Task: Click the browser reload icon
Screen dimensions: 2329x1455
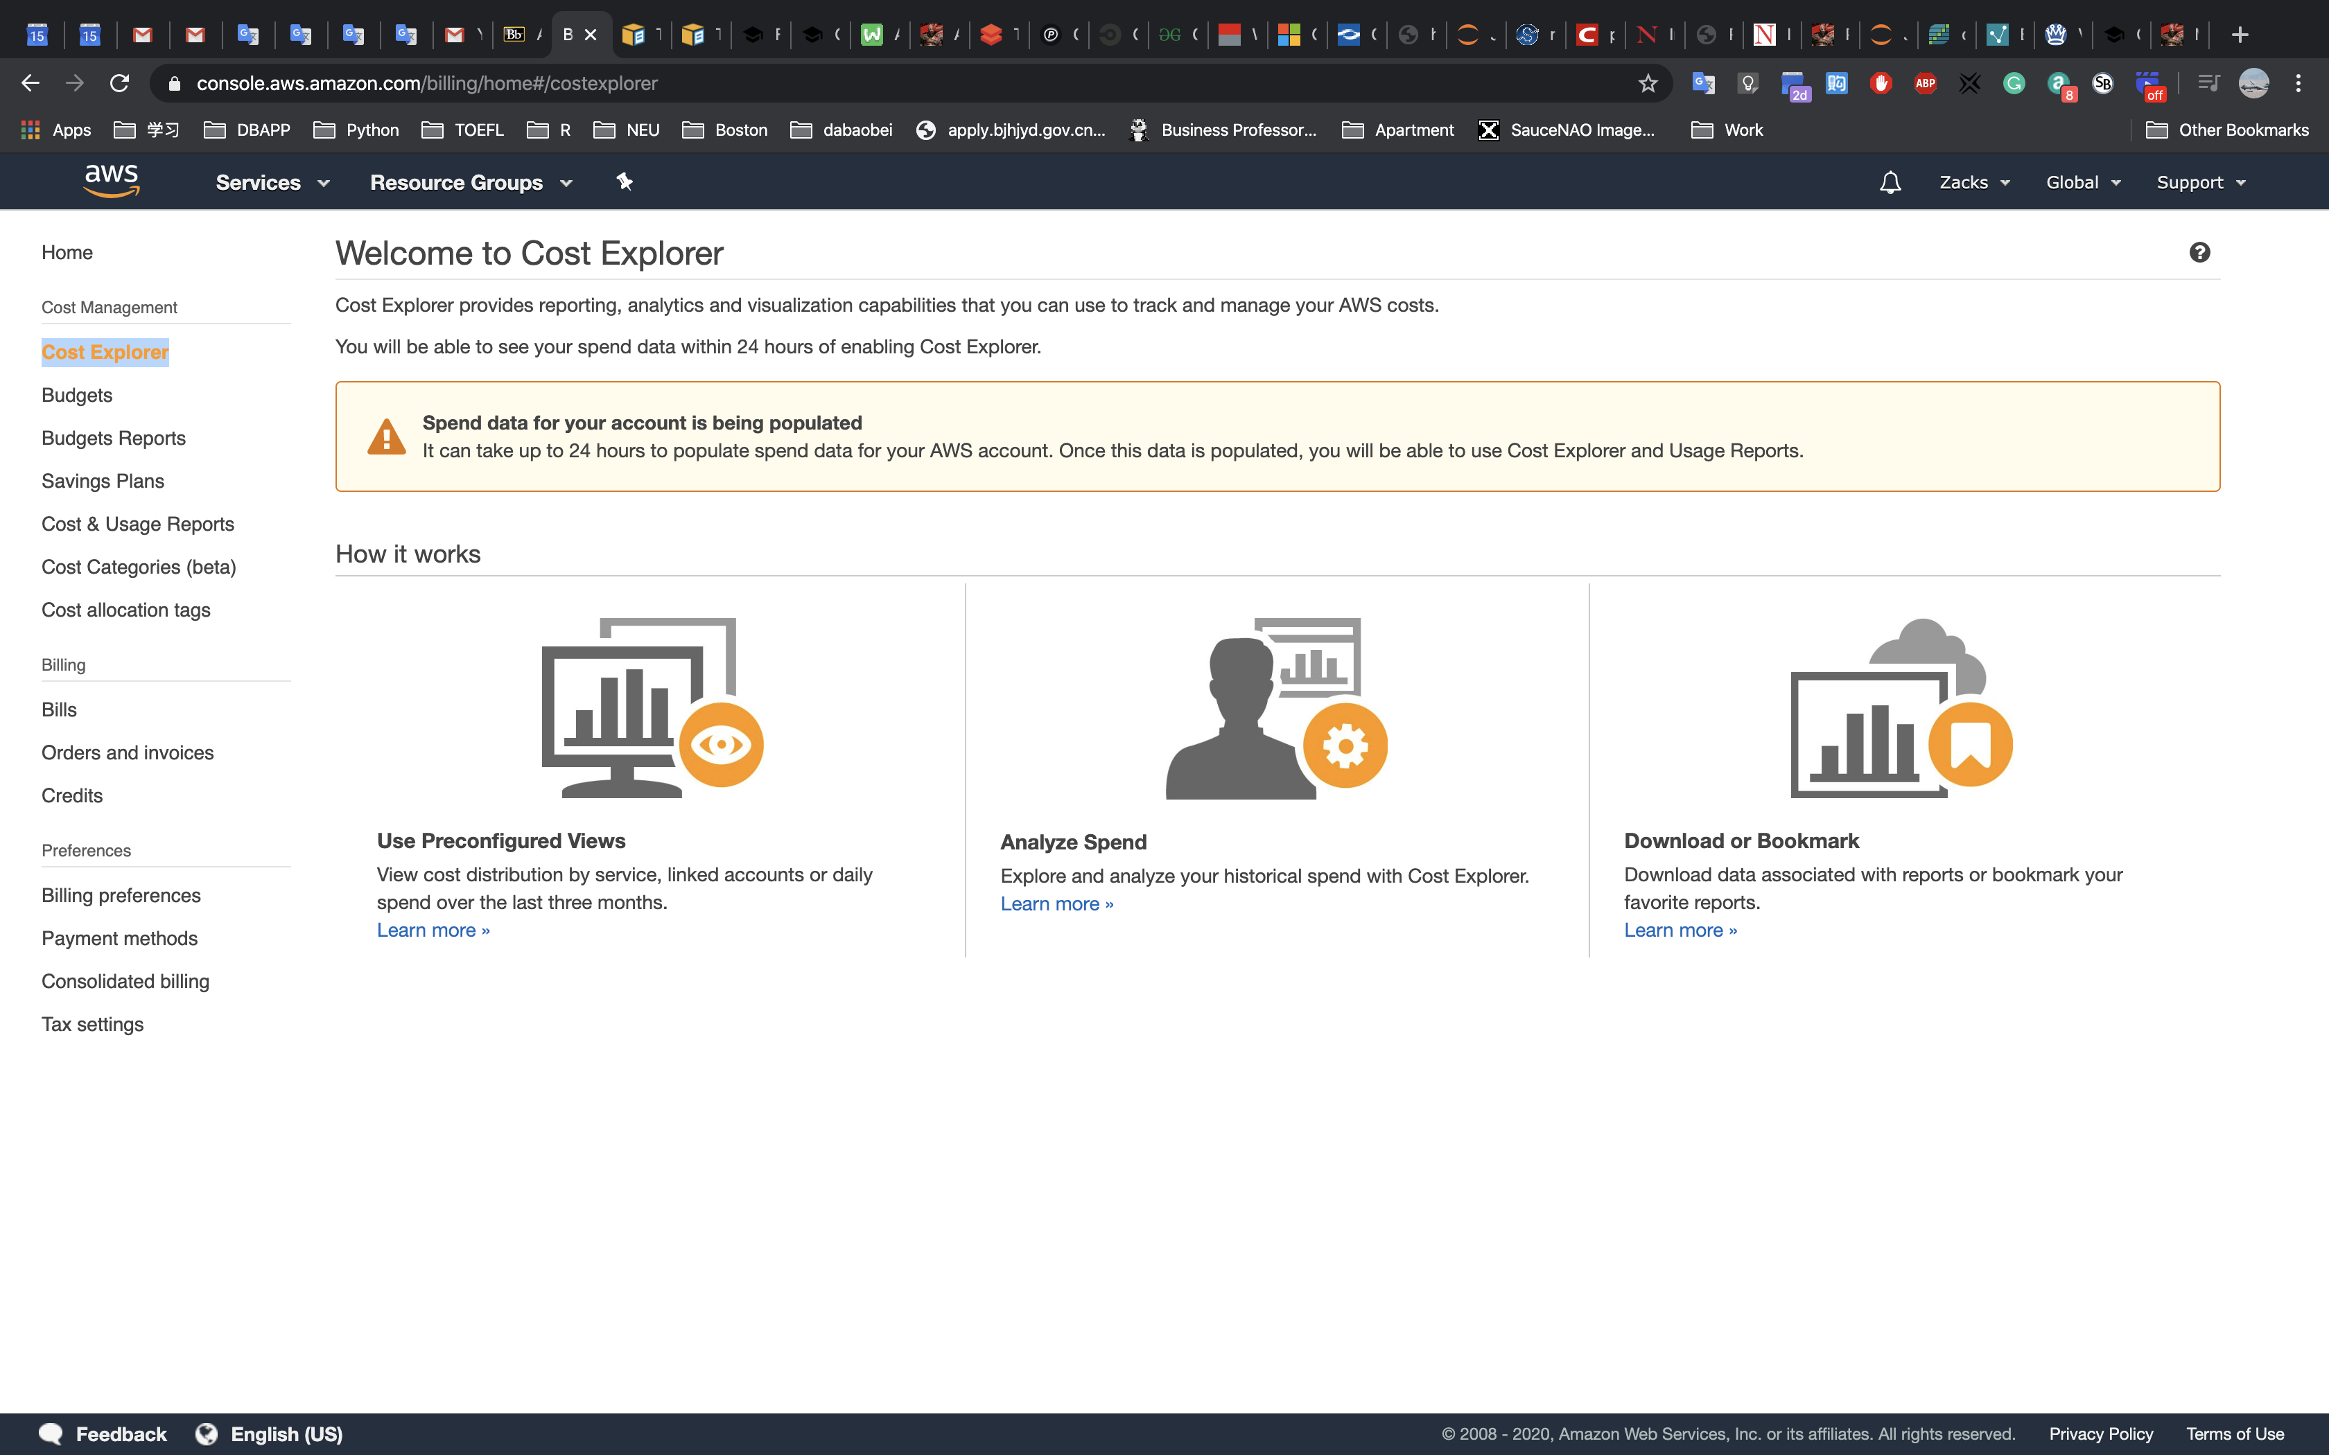Action: 119,84
